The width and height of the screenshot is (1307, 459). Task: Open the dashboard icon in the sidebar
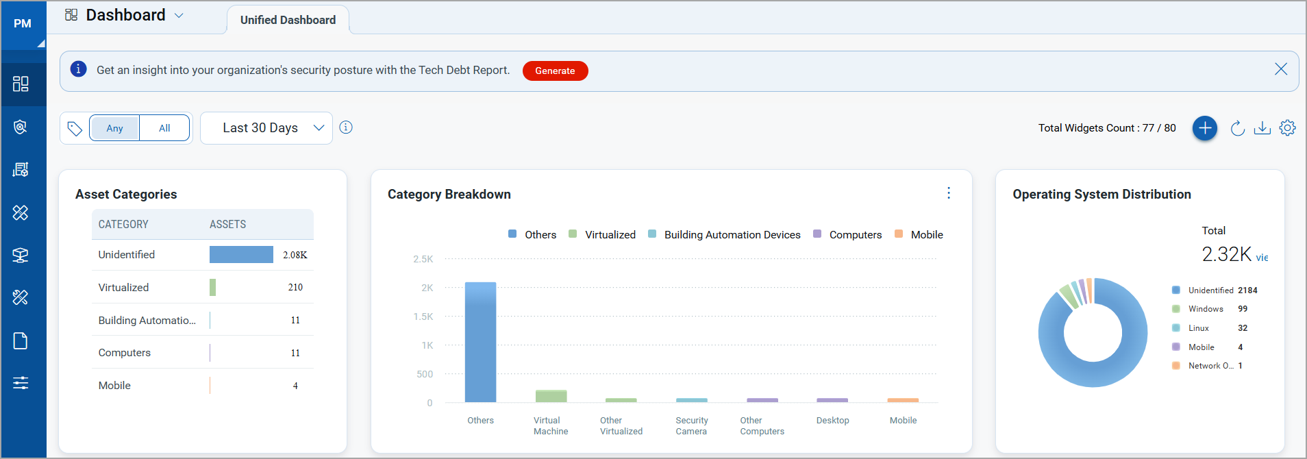tap(21, 84)
